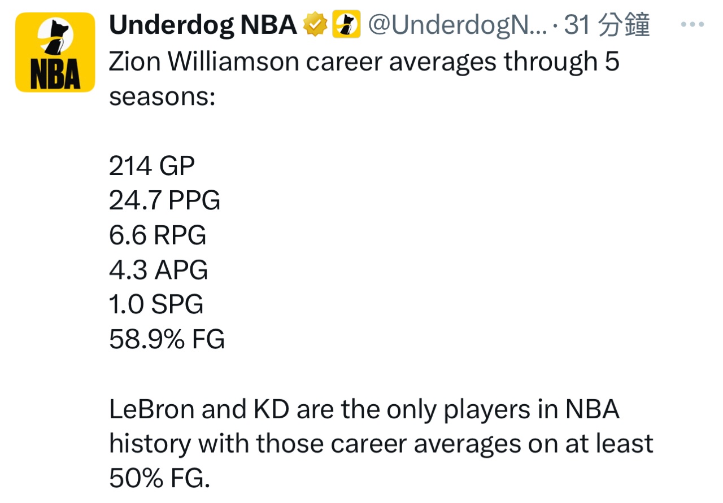
Task: Click the '1.0 SPG' stat line
Action: [x=156, y=305]
